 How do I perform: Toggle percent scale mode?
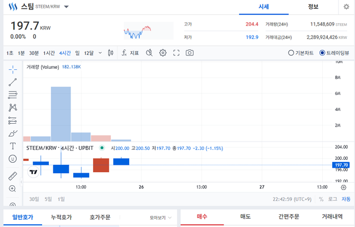(x=321, y=199)
